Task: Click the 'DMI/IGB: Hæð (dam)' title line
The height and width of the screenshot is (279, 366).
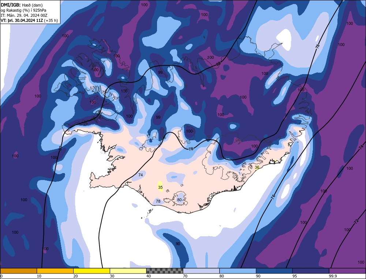Action: 22,5
